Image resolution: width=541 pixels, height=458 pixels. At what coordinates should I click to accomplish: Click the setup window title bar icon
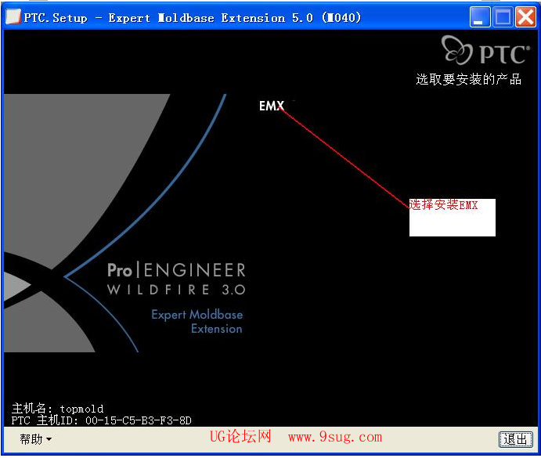13,16
